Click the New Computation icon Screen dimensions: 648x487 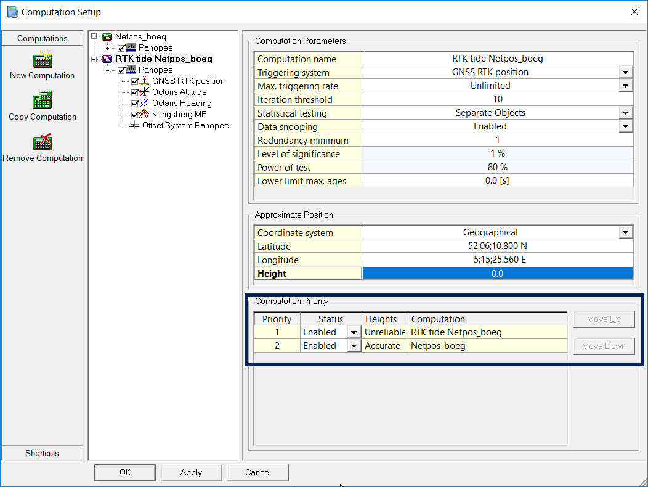pyautogui.click(x=43, y=60)
